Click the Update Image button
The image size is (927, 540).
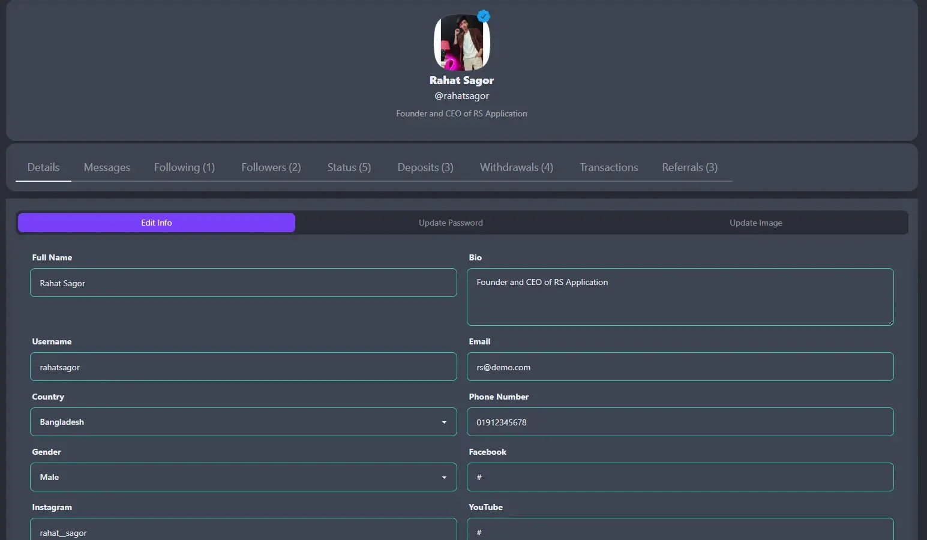(755, 223)
